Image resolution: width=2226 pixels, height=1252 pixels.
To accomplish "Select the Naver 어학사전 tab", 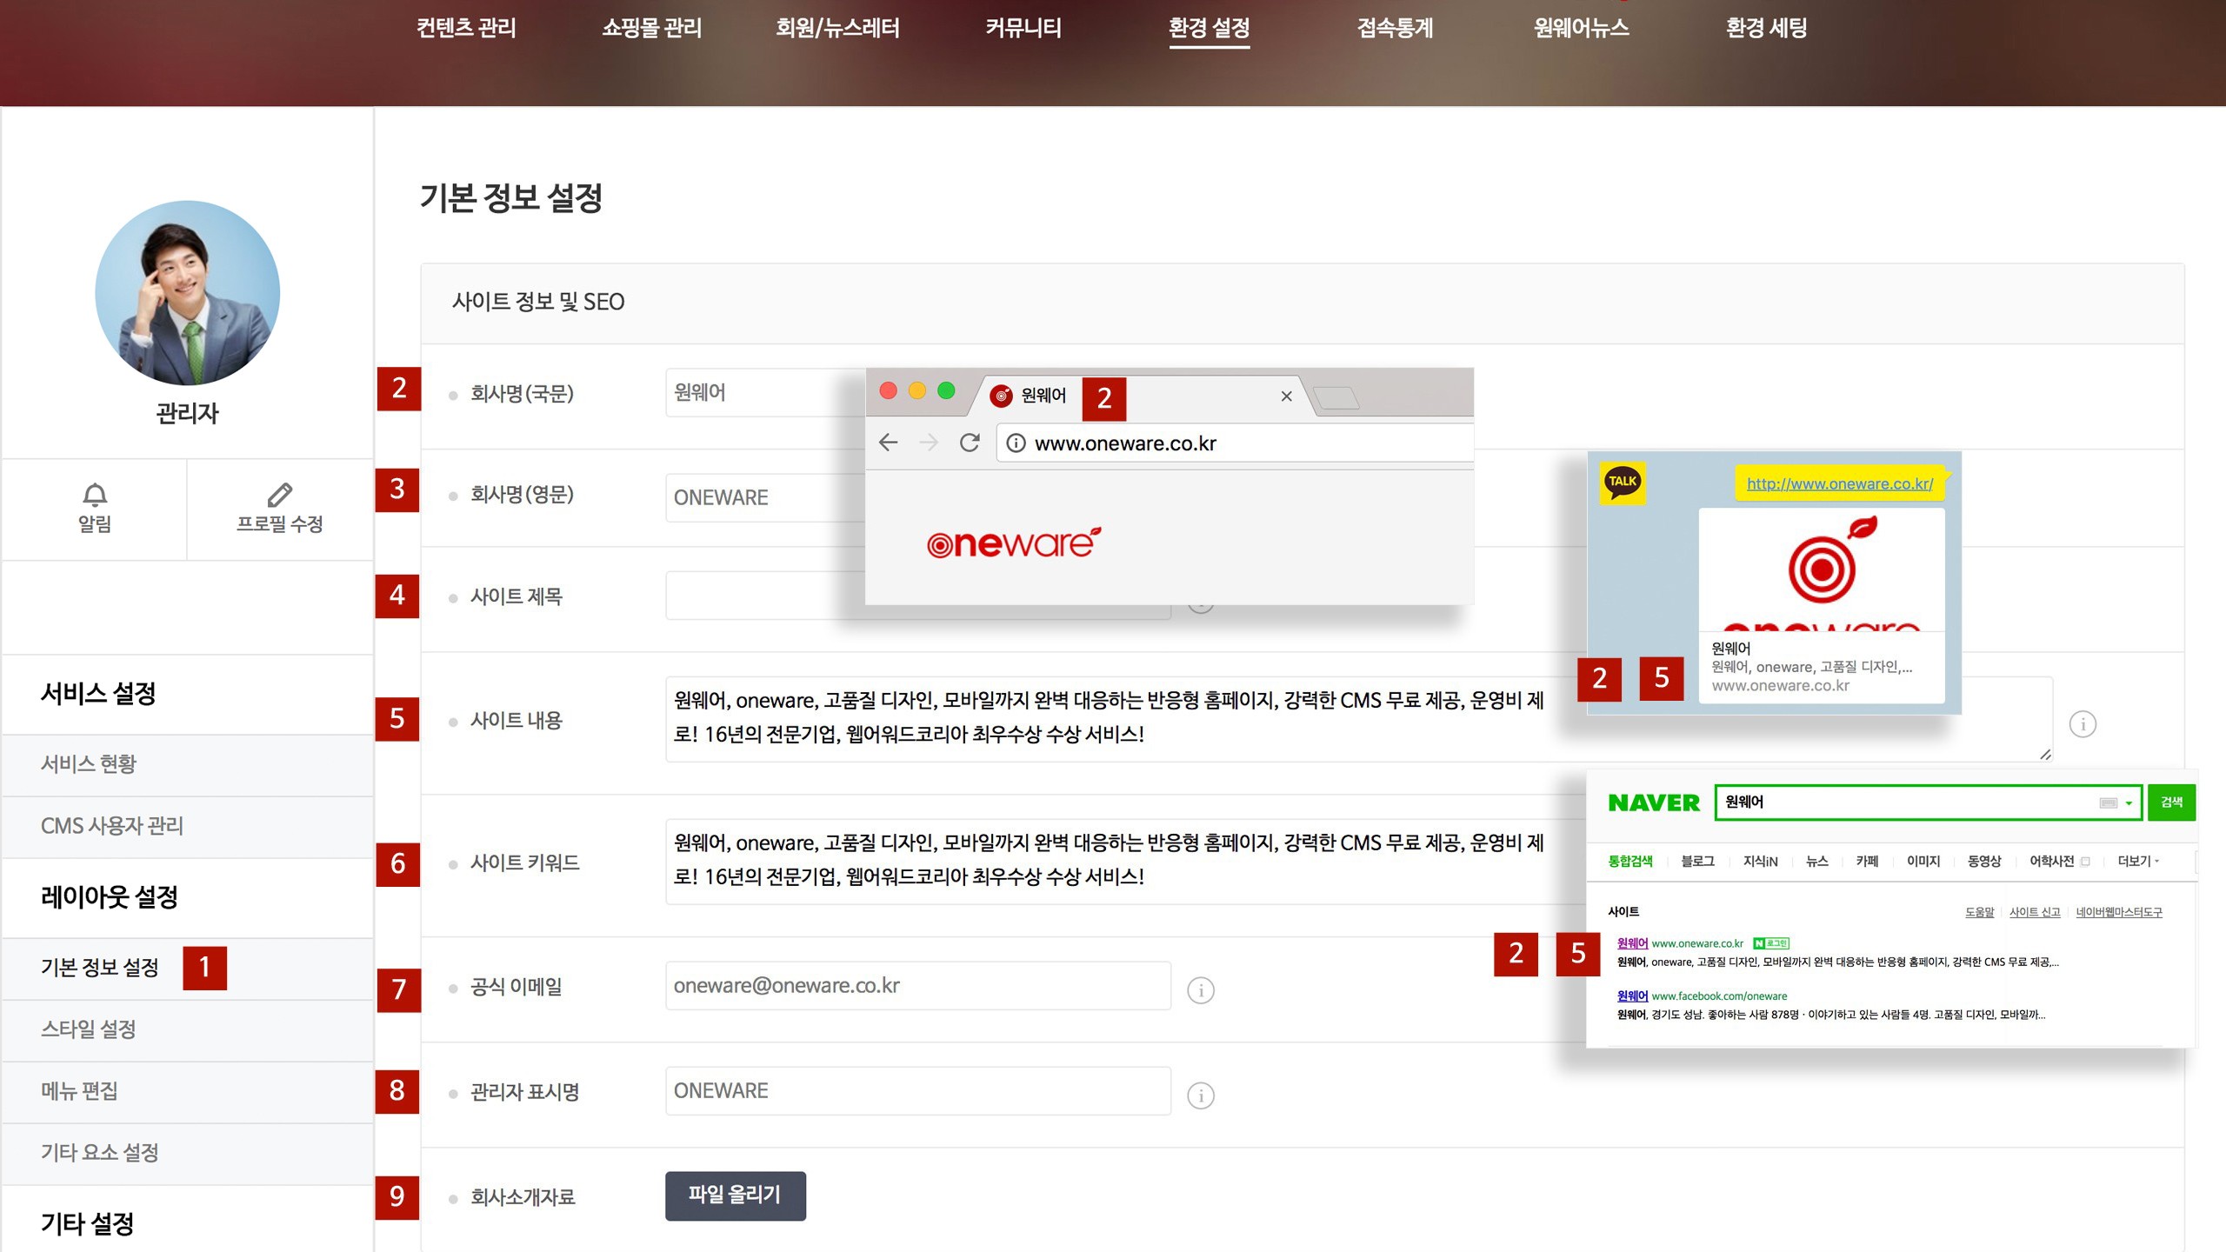I will [x=2051, y=861].
